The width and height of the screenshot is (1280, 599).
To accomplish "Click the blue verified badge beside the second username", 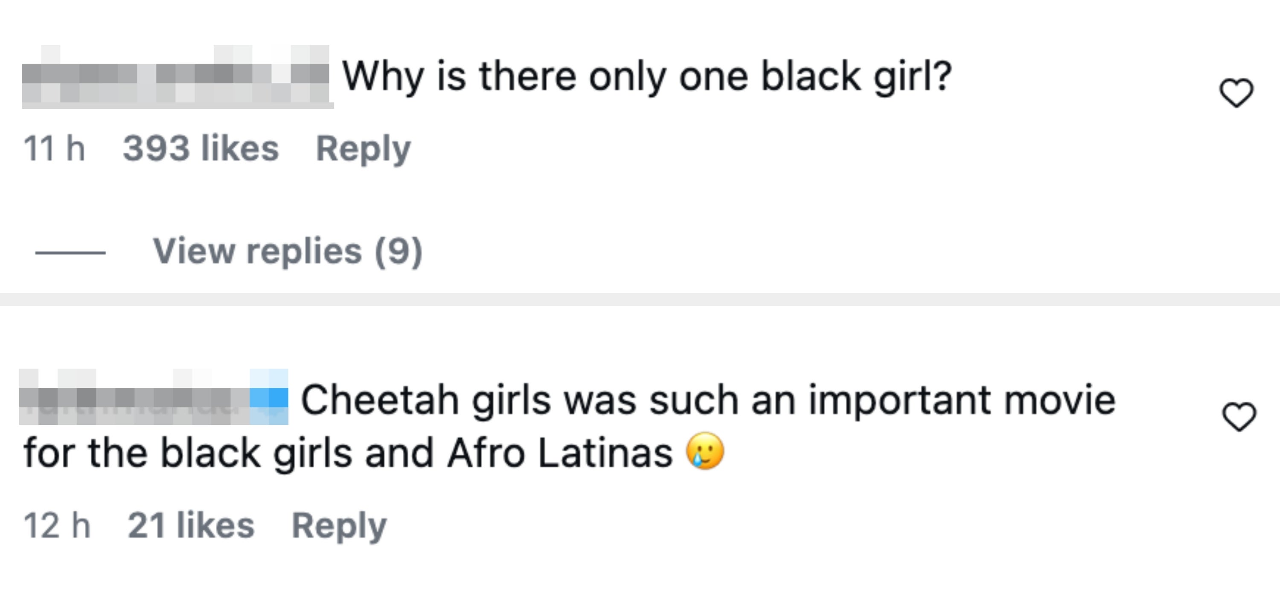I will pyautogui.click(x=269, y=396).
